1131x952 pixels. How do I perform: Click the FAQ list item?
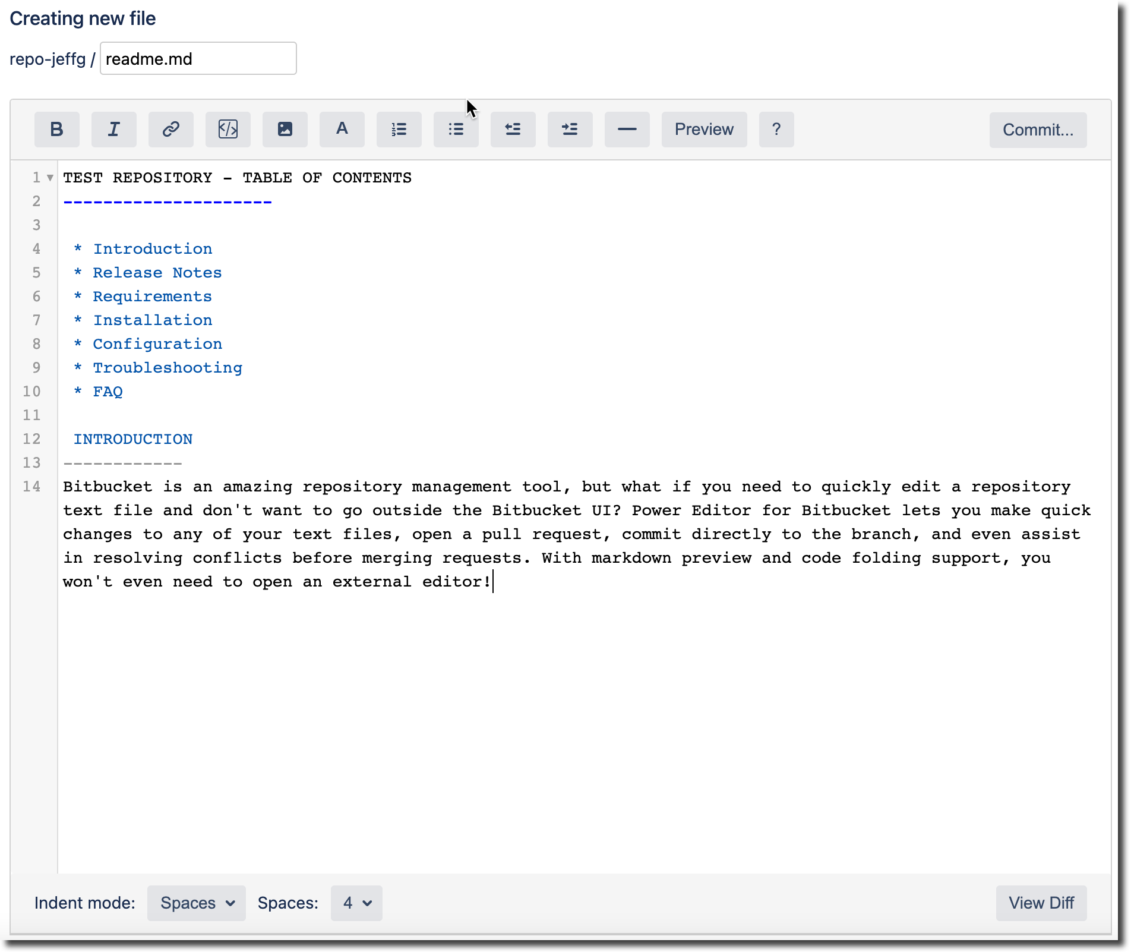pos(108,392)
